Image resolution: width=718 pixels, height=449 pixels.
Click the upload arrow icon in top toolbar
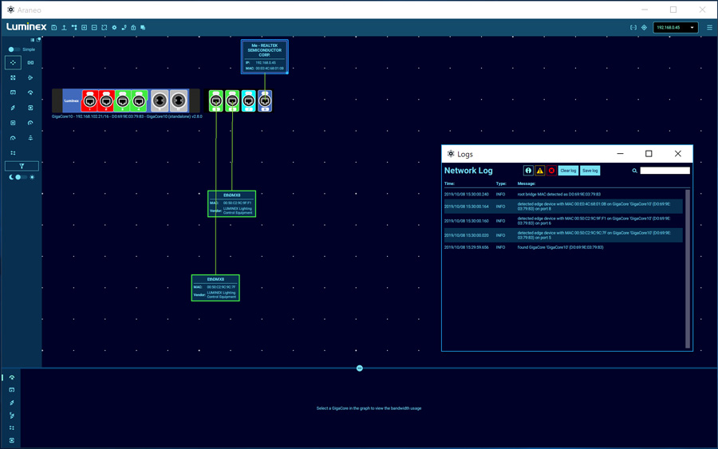tap(64, 27)
